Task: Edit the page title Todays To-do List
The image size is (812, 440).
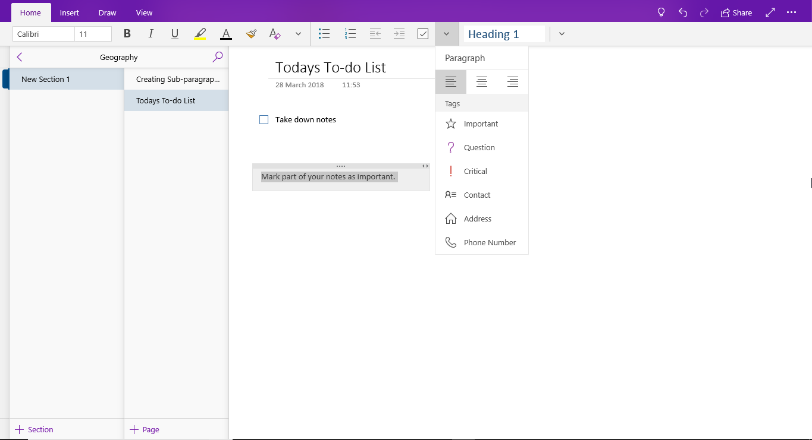Action: (x=331, y=67)
